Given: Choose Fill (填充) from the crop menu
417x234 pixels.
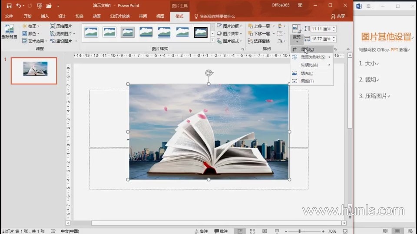Looking at the screenshot, I should pyautogui.click(x=307, y=73).
